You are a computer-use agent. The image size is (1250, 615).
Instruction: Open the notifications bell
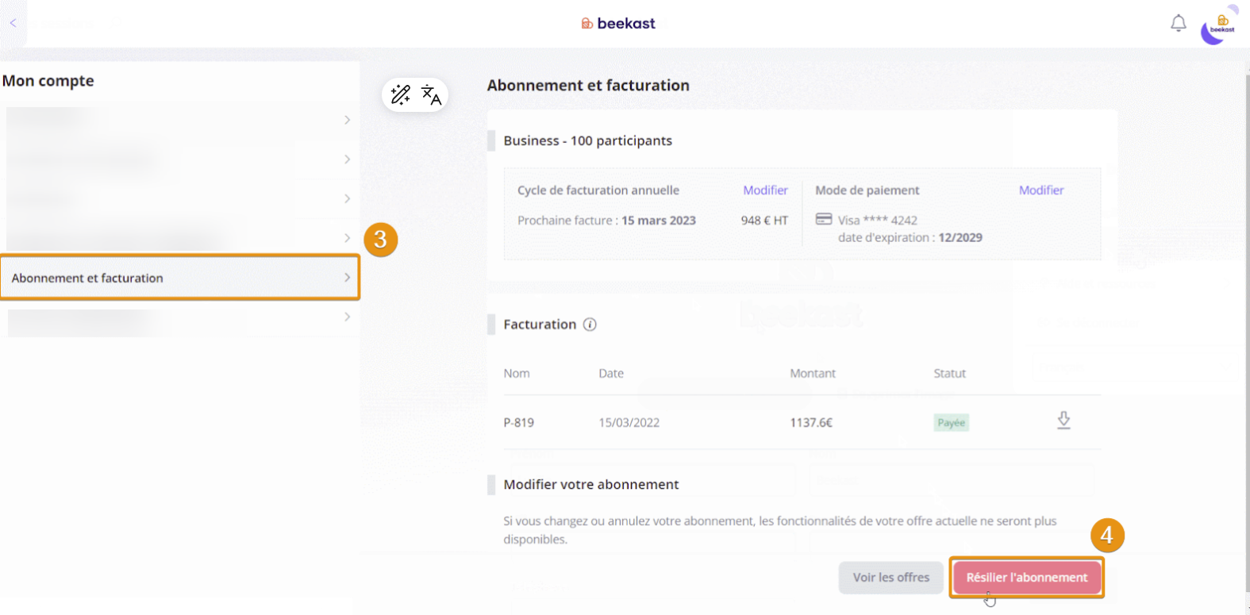click(1178, 24)
